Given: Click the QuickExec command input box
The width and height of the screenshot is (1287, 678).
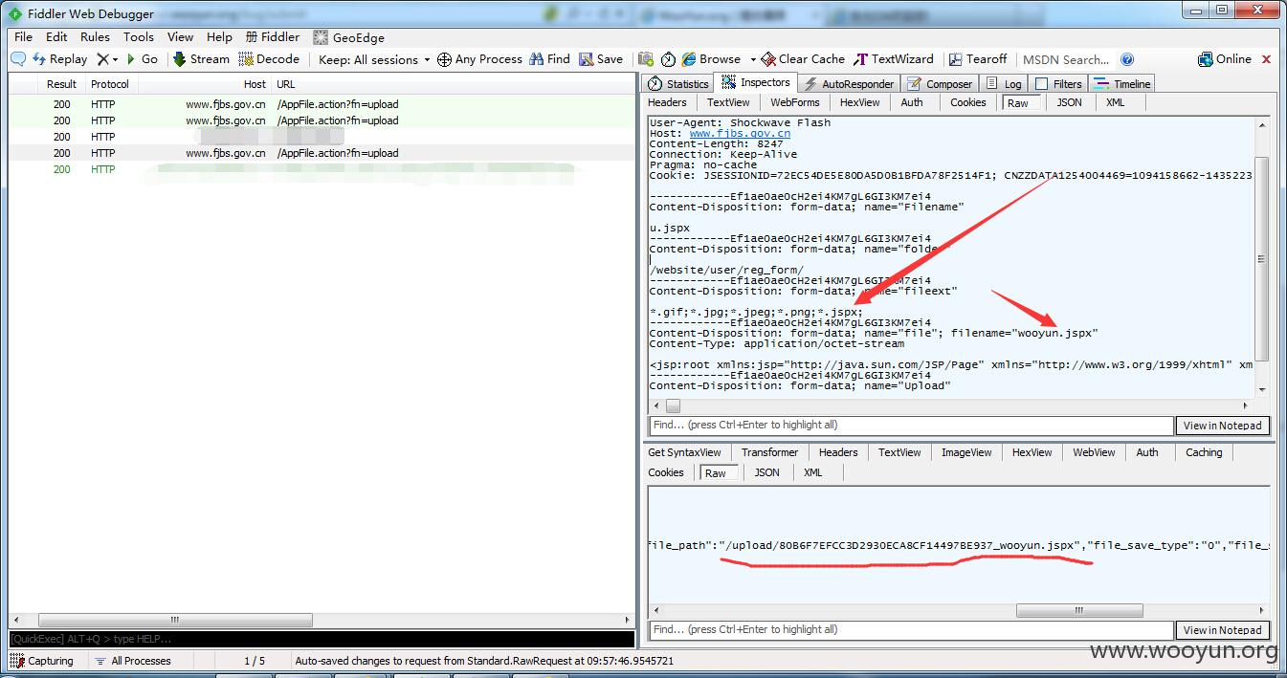Looking at the screenshot, I should pos(321,639).
